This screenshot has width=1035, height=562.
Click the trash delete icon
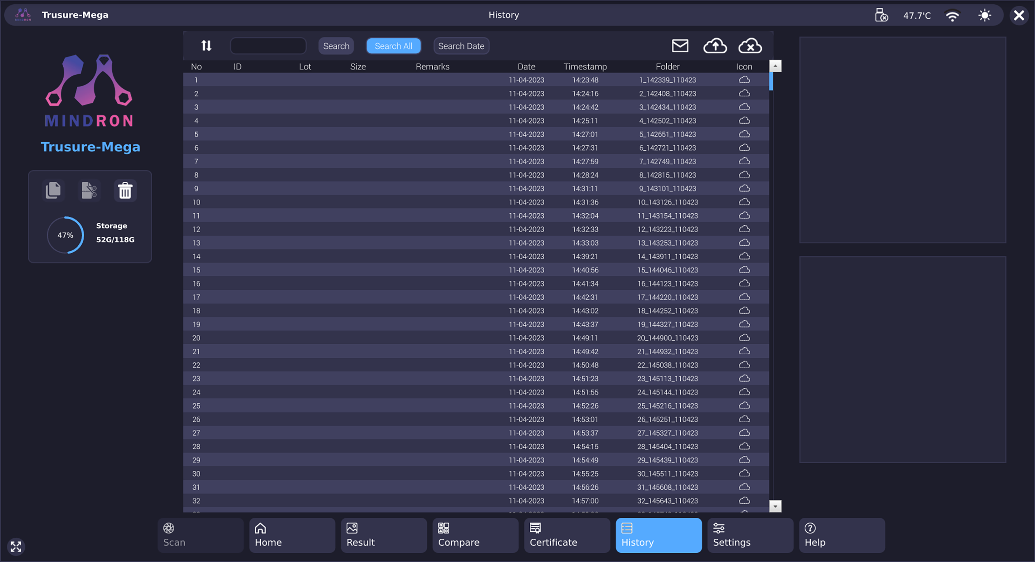tap(125, 191)
